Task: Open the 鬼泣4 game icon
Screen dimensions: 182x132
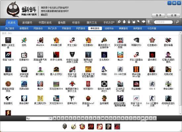Action: point(40,84)
